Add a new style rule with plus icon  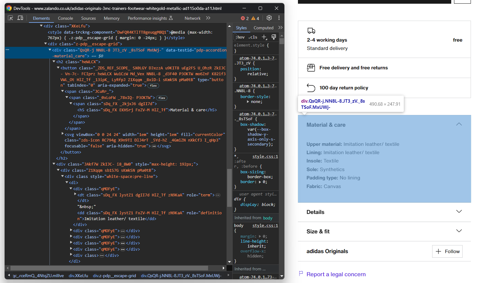point(264,37)
